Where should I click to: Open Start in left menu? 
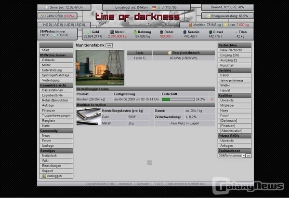56,50
